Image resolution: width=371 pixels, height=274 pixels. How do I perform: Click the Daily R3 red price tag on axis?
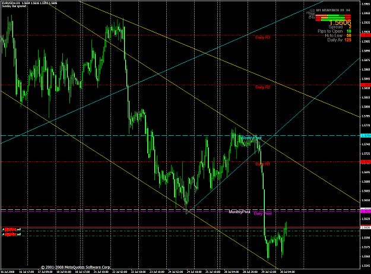coord(366,35)
